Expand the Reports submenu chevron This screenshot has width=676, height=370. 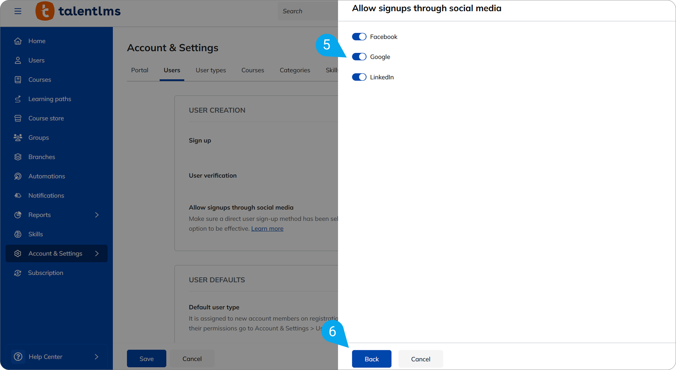coord(97,215)
